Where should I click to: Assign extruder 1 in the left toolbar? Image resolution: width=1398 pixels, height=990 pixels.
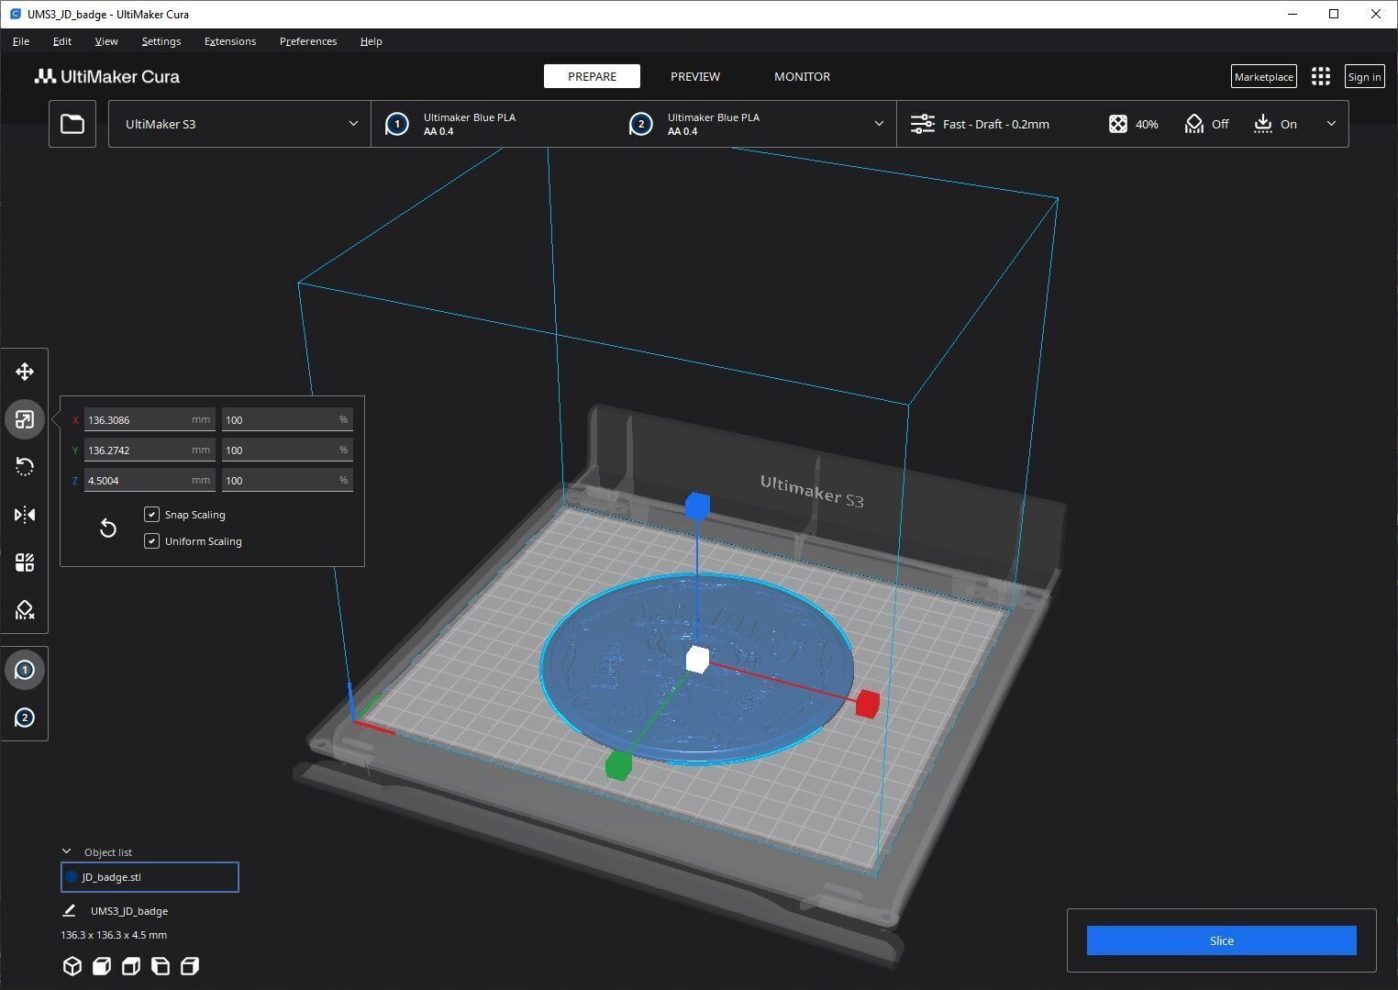point(25,670)
